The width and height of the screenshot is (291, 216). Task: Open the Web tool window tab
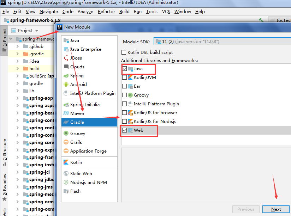coord(4,212)
